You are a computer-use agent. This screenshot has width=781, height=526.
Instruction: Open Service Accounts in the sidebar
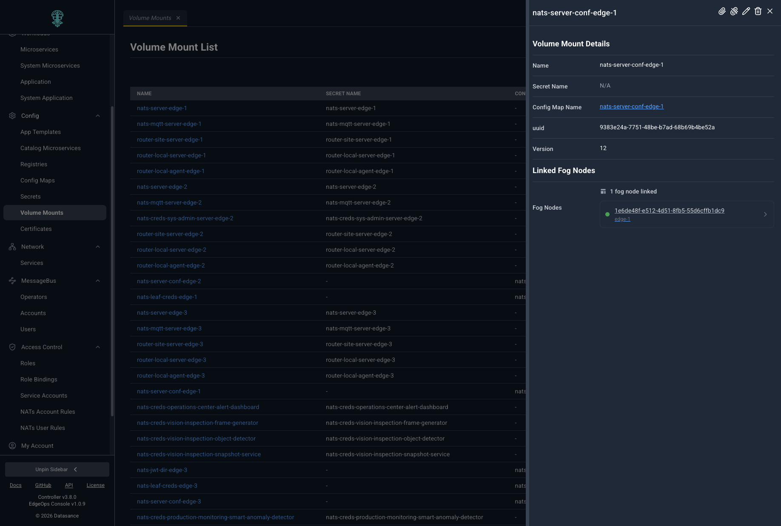(x=44, y=395)
